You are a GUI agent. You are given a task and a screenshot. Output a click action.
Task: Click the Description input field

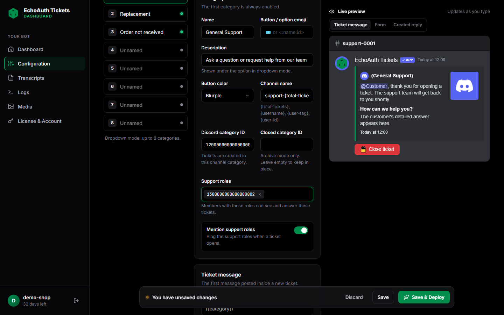(x=257, y=60)
